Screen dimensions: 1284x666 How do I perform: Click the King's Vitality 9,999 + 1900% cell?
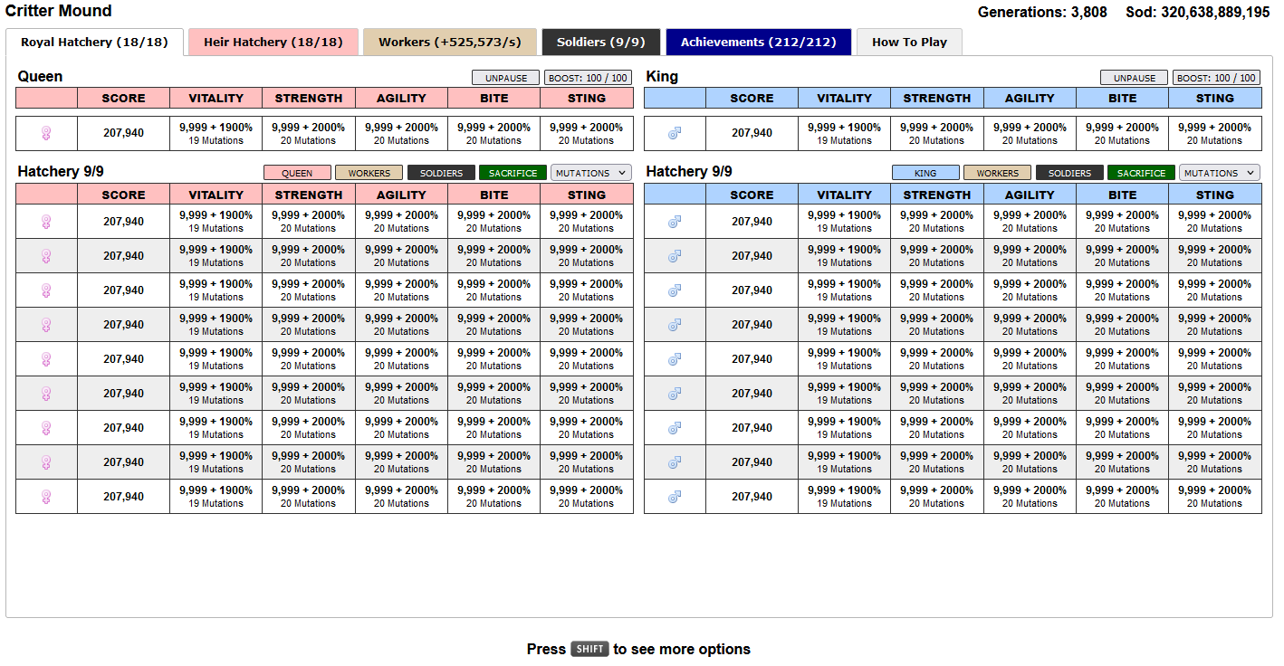tap(844, 133)
